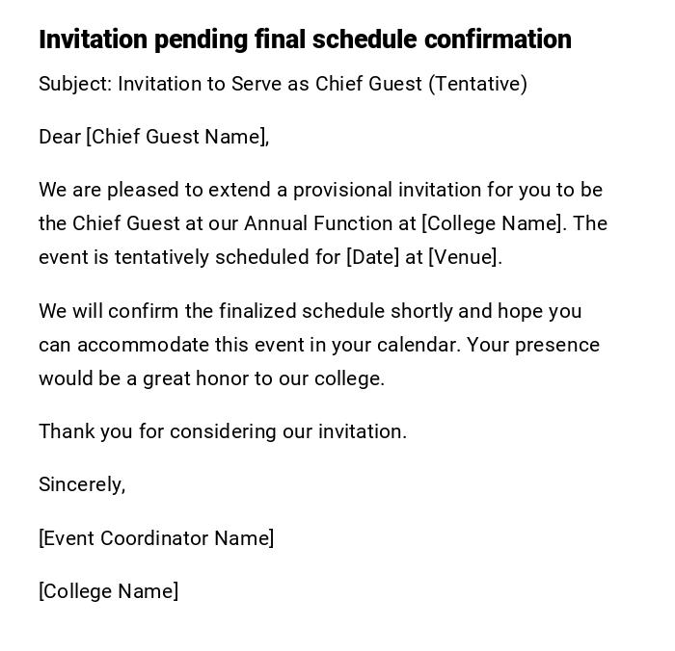Select the final "[College Name]" signature line

(x=108, y=591)
